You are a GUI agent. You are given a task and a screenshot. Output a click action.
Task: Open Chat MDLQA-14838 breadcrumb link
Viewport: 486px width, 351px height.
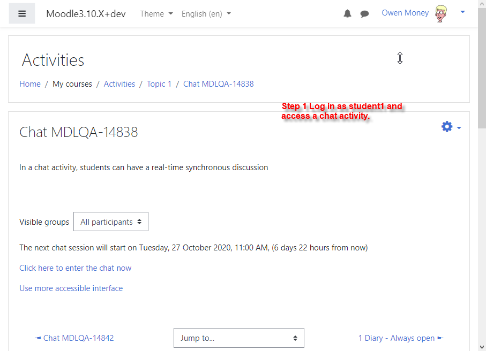[219, 84]
